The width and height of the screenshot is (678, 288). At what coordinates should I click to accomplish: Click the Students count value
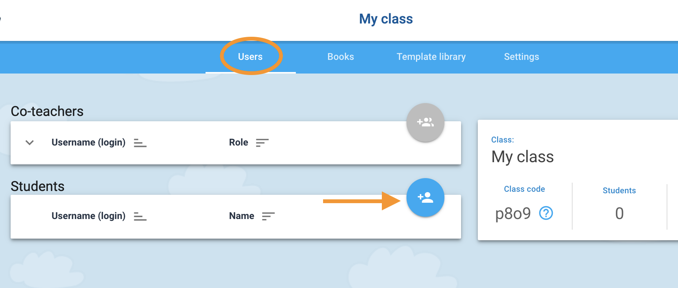point(619,213)
